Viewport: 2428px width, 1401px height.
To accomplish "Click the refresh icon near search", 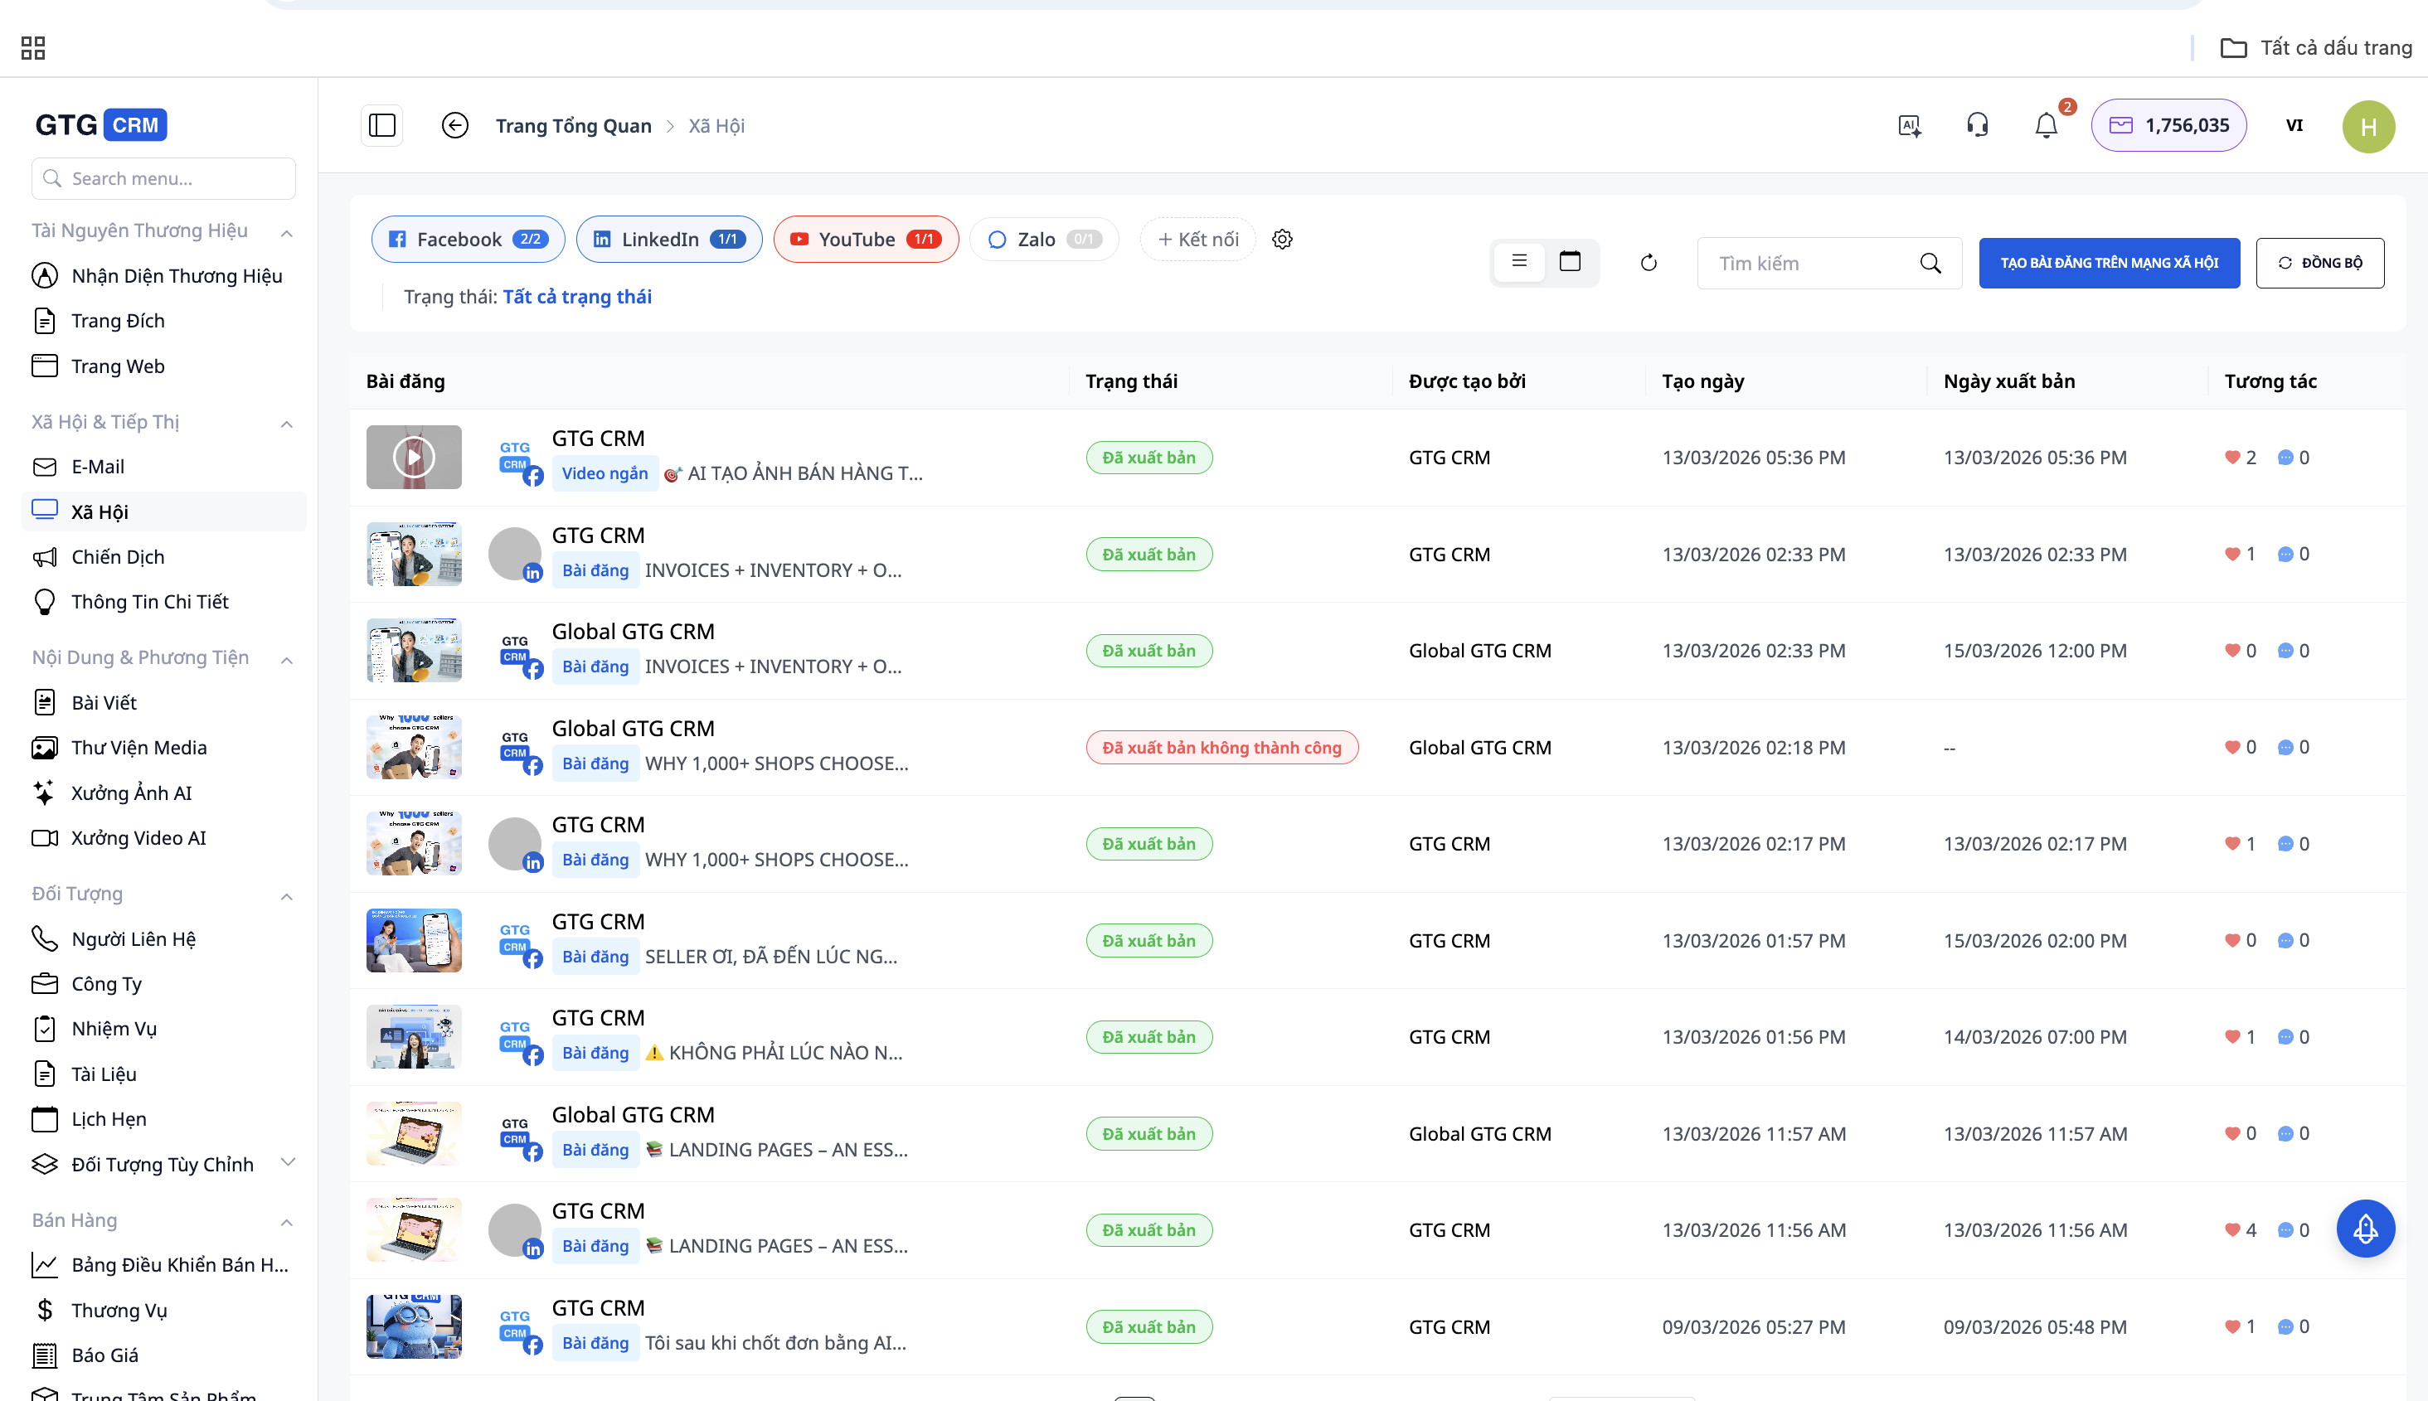I will tap(1649, 263).
